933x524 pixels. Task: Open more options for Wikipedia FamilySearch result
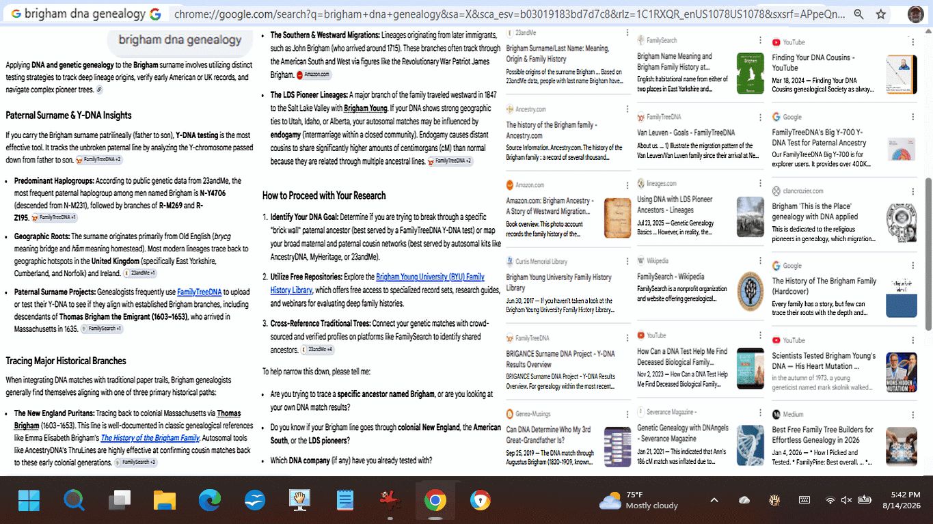tap(760, 261)
